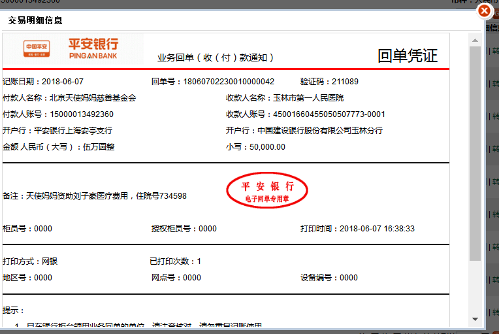Click verification code 211089
This screenshot has width=499, height=334.
tap(345, 82)
